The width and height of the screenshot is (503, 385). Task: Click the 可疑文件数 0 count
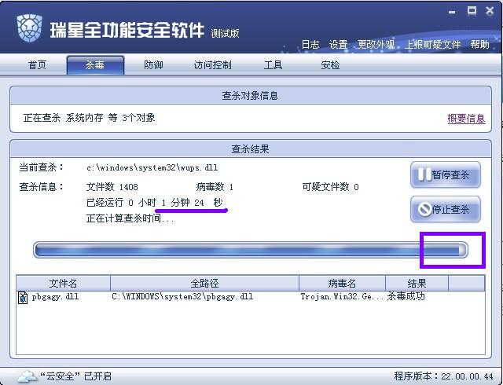coord(330,187)
